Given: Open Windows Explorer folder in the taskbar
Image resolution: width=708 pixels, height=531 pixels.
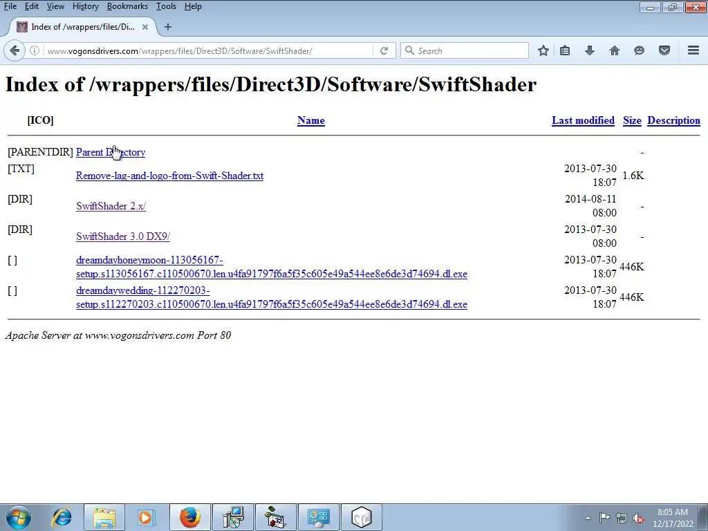Looking at the screenshot, I should coord(104,517).
